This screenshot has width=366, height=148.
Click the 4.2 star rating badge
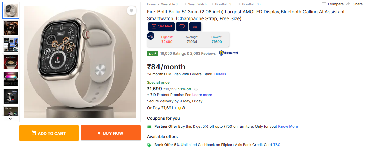point(152,53)
